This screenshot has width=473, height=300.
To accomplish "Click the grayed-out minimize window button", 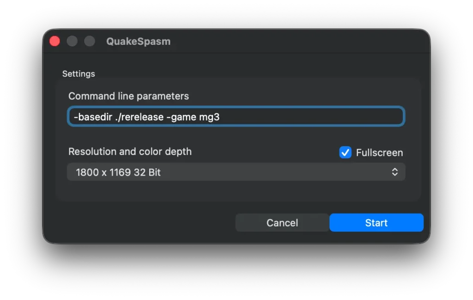I will (72, 41).
